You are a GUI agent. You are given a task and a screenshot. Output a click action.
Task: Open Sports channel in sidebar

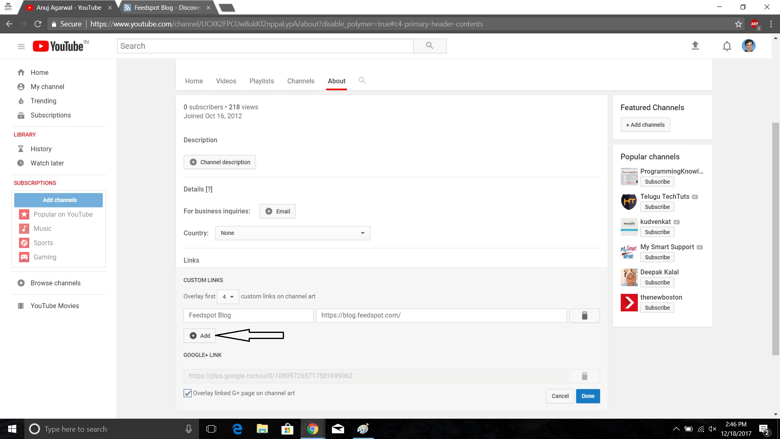tap(36, 243)
